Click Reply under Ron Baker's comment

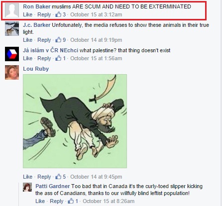coord(44,14)
